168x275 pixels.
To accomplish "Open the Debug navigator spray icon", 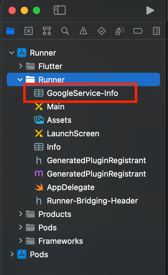I will tap(120, 31).
